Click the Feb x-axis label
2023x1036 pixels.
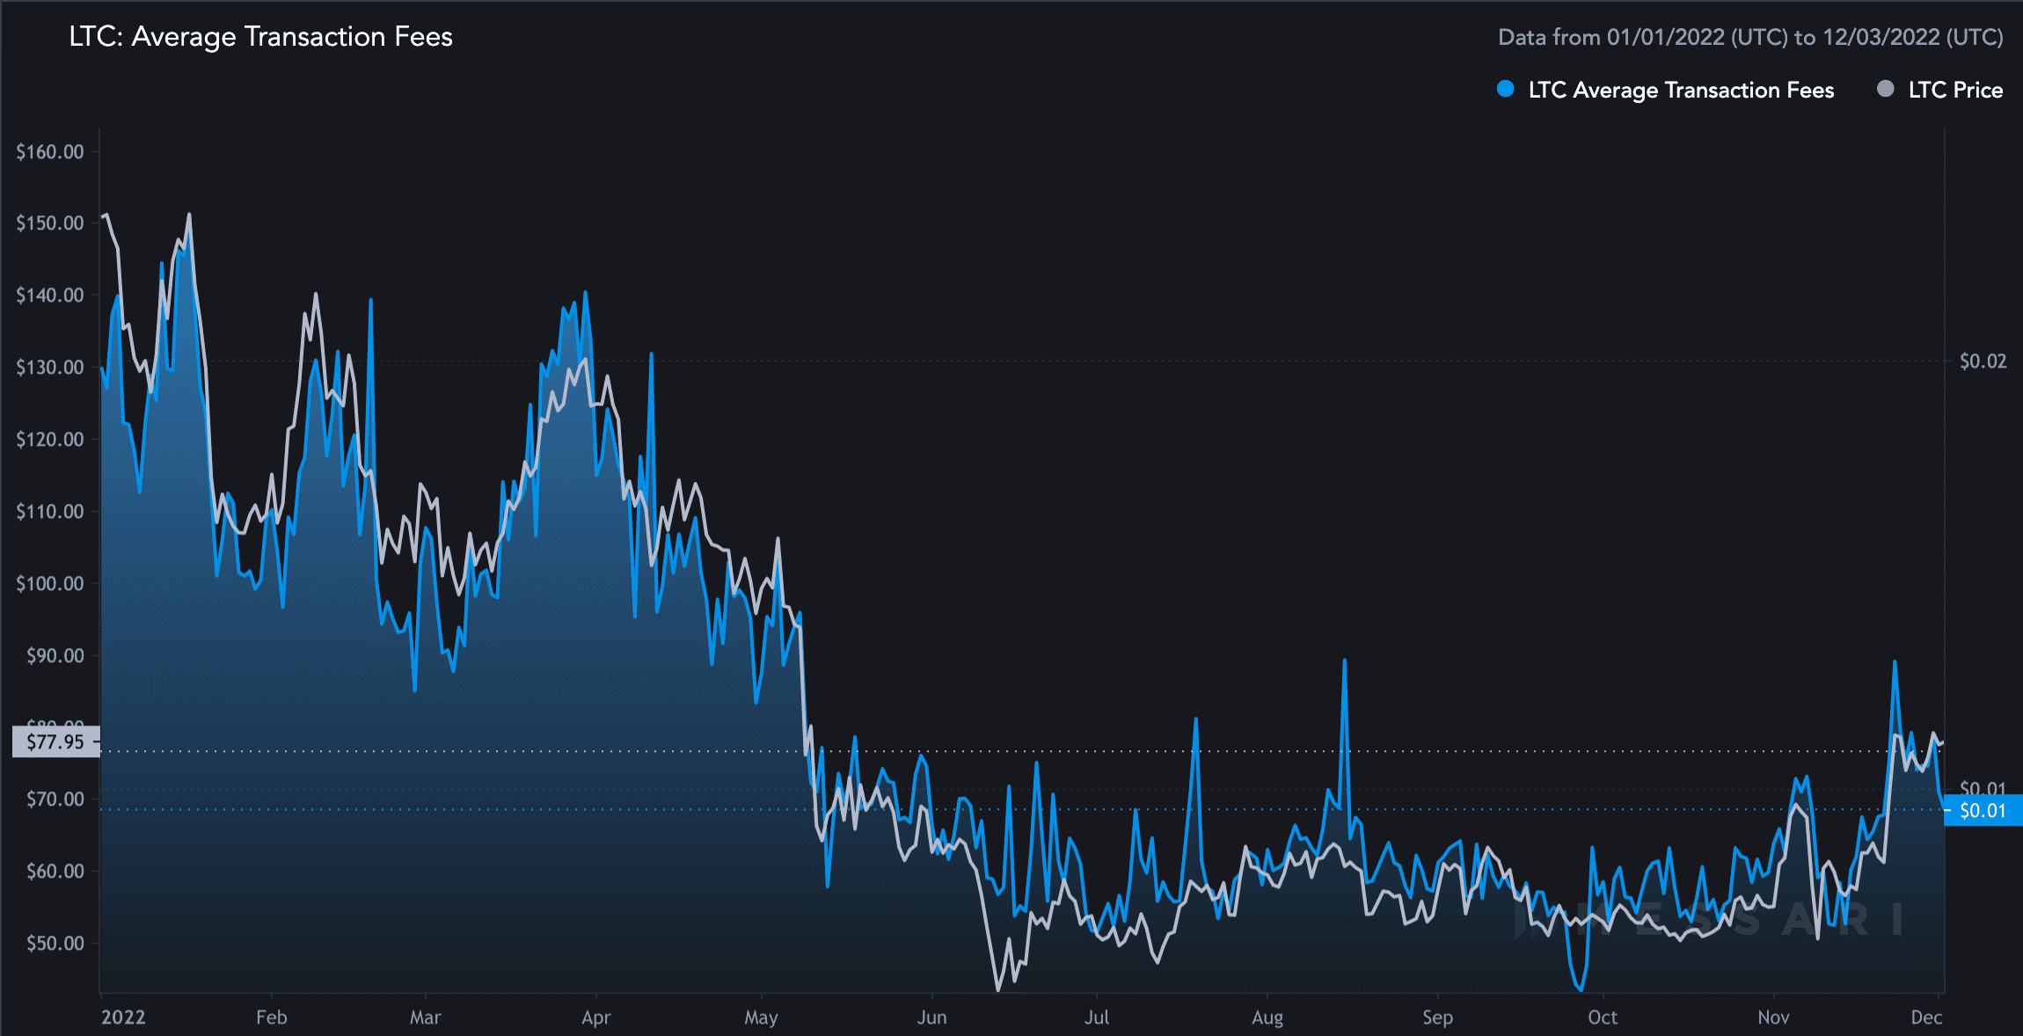click(x=272, y=1018)
